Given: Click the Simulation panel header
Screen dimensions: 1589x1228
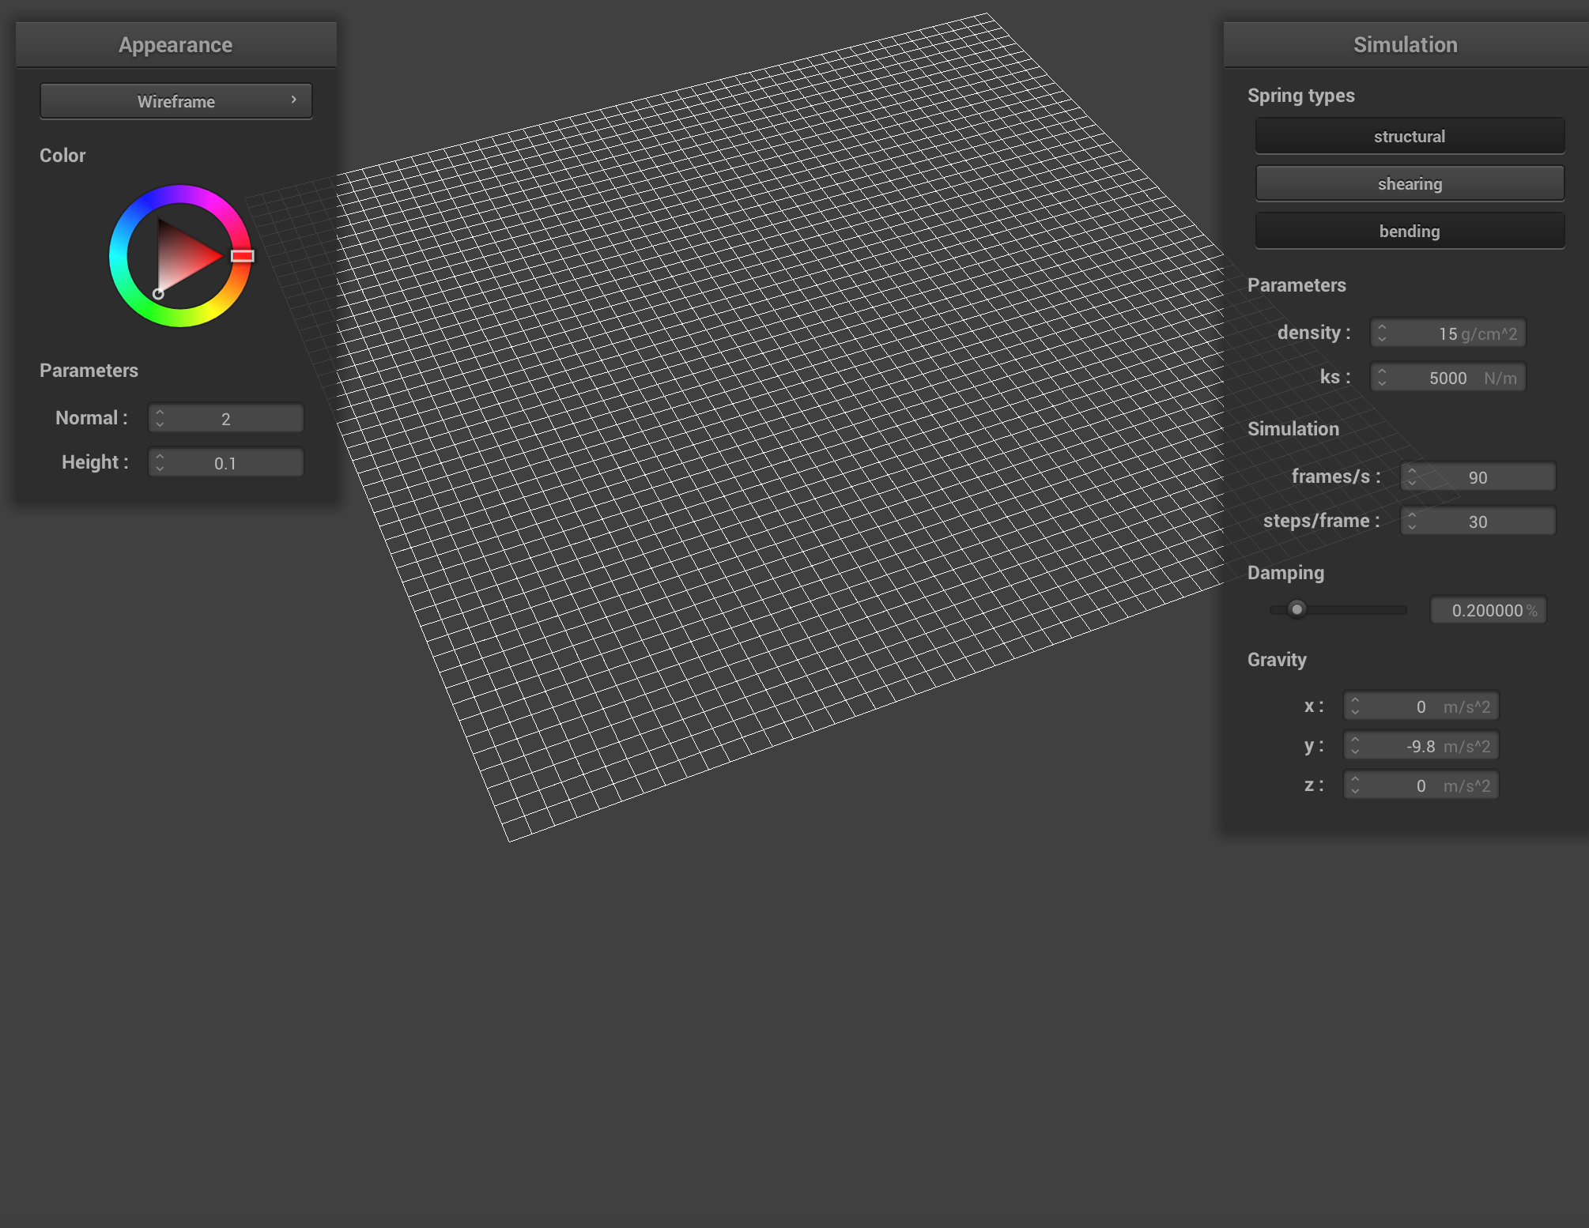Looking at the screenshot, I should tap(1405, 45).
